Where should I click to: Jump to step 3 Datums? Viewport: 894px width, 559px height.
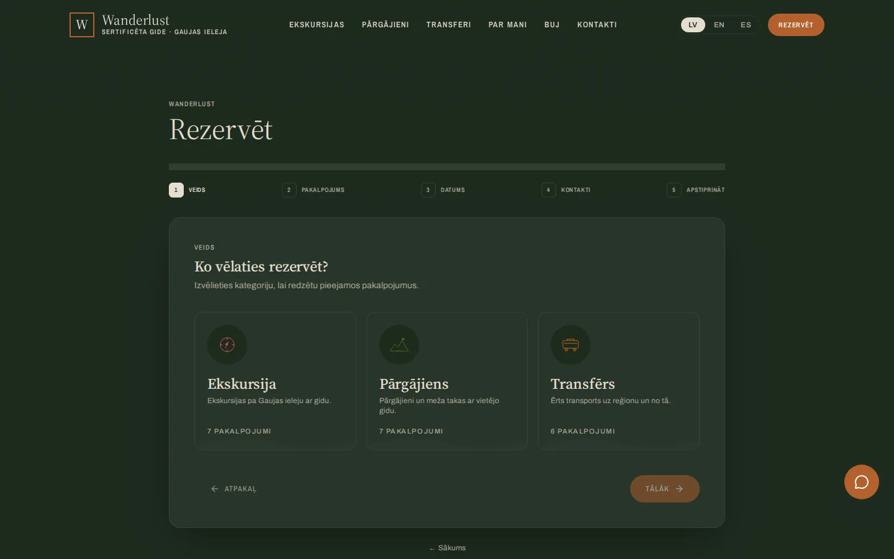point(443,190)
